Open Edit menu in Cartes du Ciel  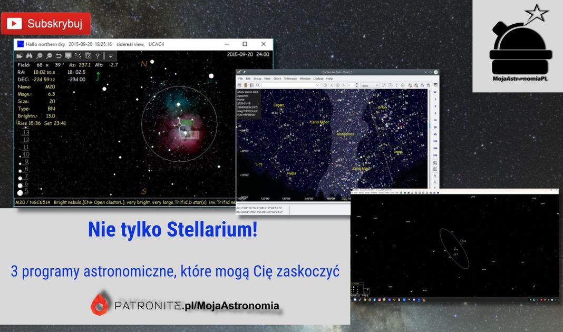coord(248,78)
